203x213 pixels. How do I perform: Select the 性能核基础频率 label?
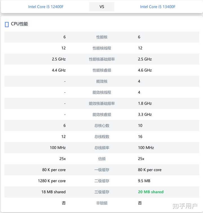[102, 59]
